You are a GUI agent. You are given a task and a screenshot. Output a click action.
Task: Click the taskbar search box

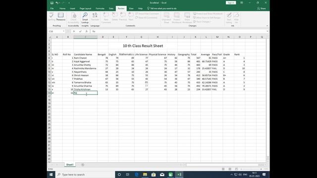(x=85, y=175)
